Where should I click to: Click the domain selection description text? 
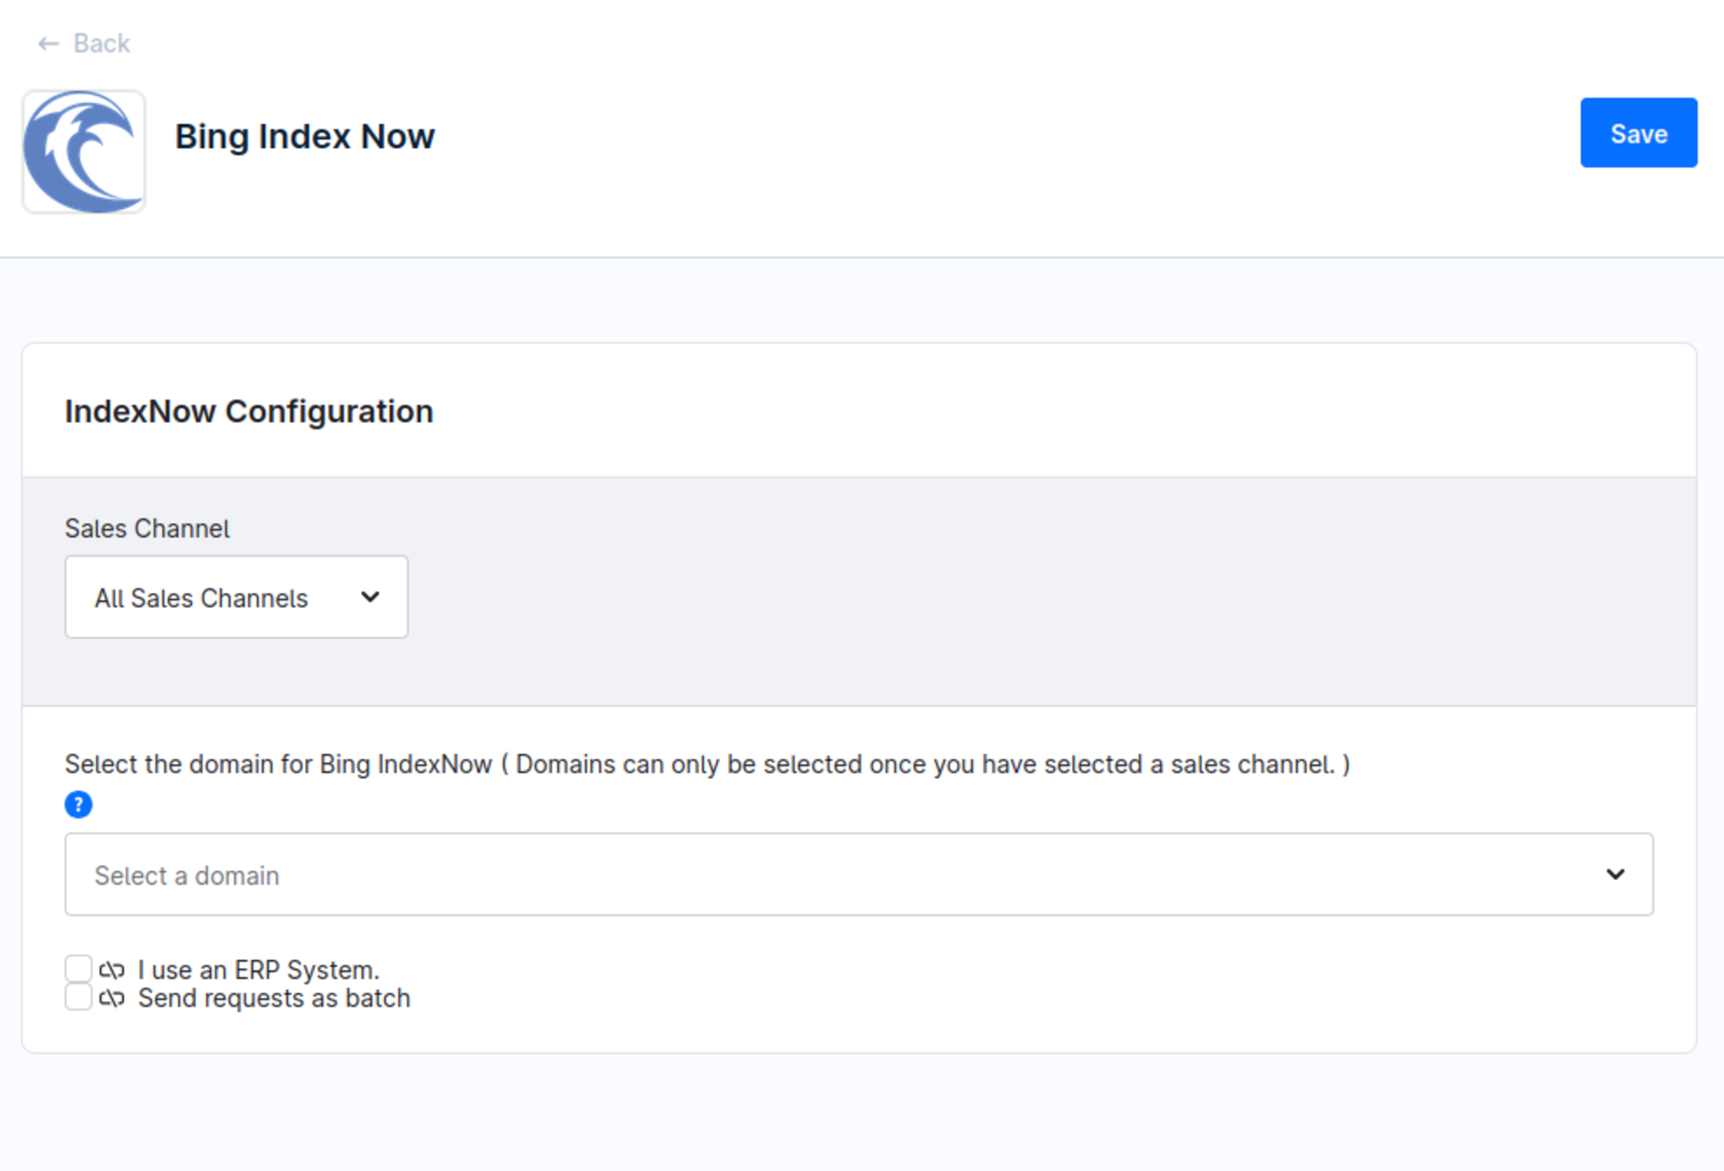click(x=707, y=765)
